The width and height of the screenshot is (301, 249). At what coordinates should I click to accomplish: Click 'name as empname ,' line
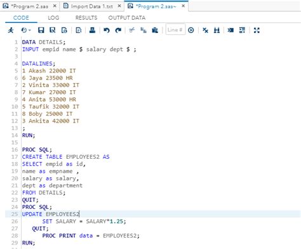click(x=51, y=172)
